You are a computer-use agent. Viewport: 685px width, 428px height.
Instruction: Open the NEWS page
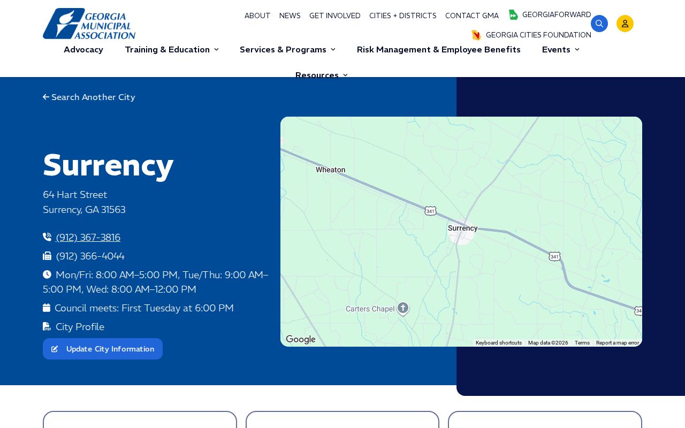coord(290,16)
